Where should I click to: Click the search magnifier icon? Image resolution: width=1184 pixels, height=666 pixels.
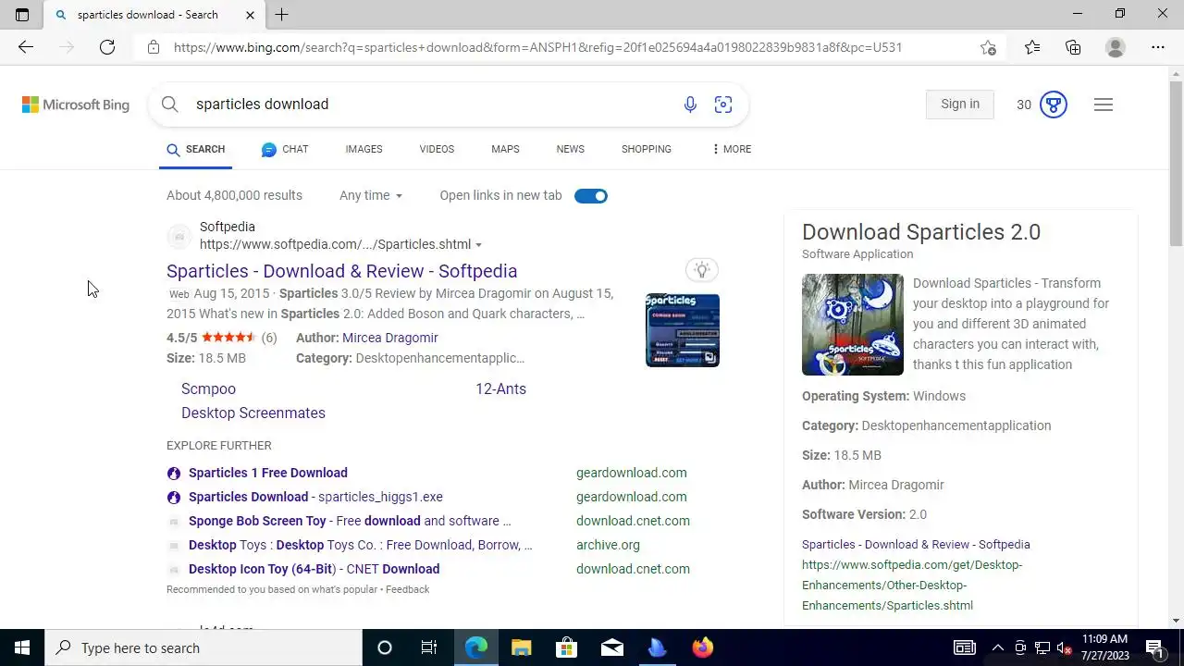pyautogui.click(x=170, y=105)
